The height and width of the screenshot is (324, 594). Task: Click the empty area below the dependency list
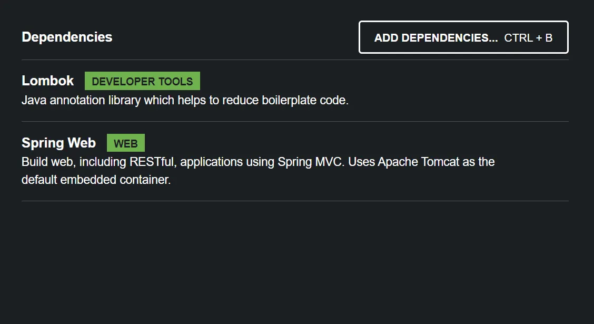point(295,263)
